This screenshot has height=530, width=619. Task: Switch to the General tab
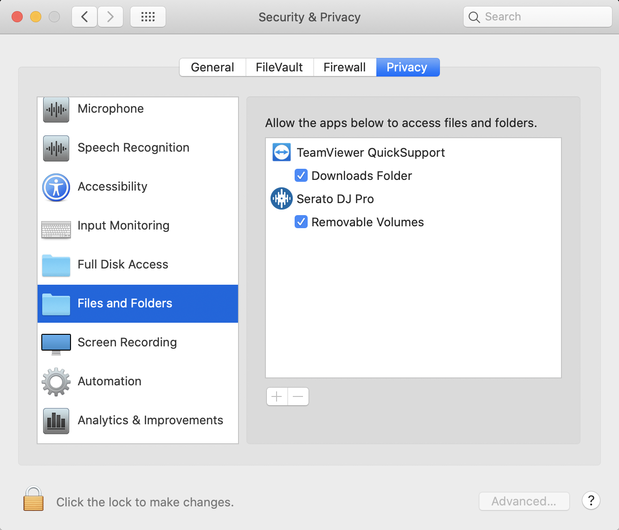pos(213,67)
